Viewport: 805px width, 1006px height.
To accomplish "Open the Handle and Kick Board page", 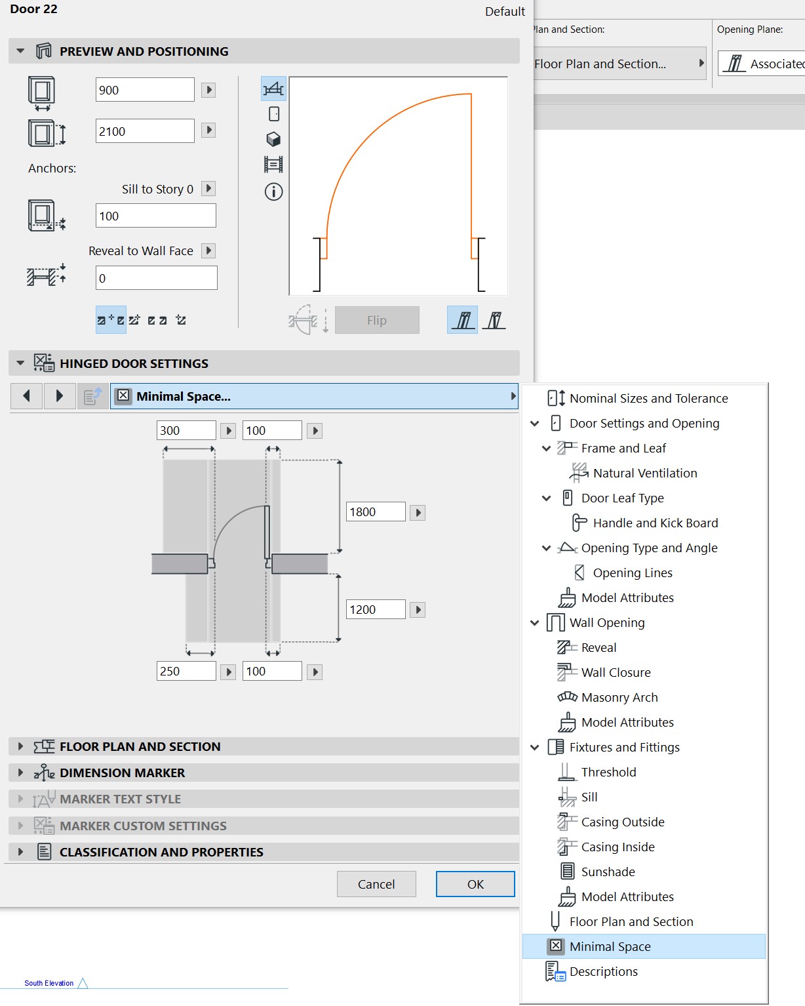I will click(x=655, y=523).
